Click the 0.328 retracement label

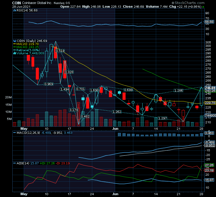tap(69, 72)
